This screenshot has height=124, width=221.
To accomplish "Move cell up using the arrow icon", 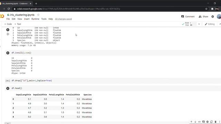I will tap(191, 122).
